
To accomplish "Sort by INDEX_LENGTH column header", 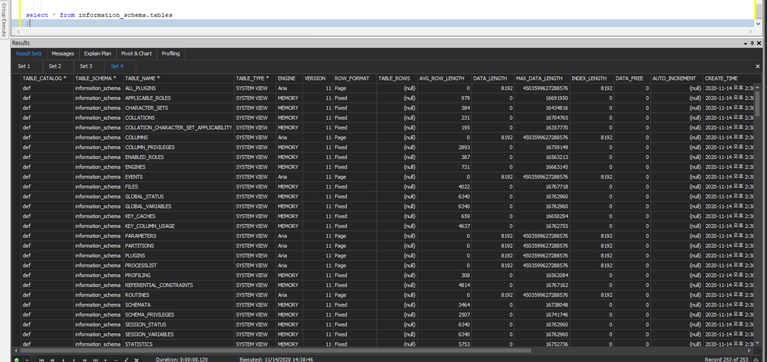I will point(592,78).
